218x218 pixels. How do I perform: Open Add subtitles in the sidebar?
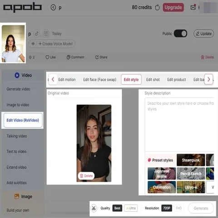click(16, 183)
